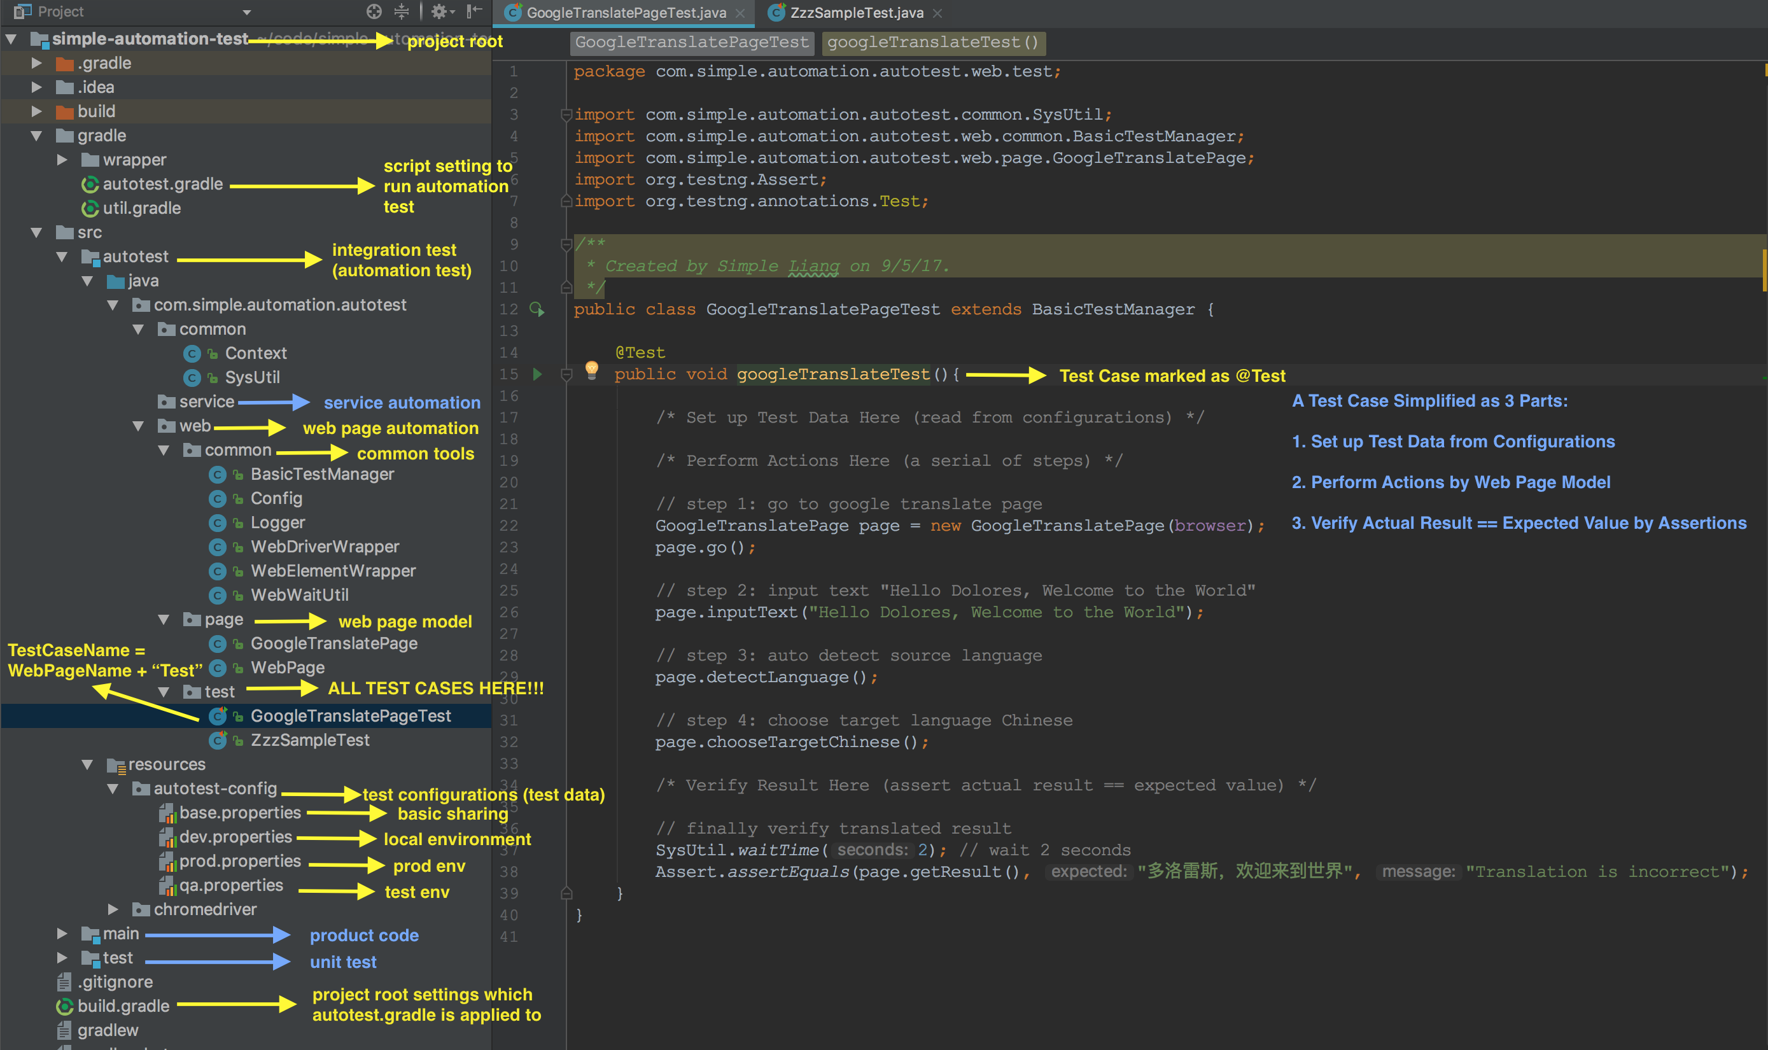Expand the chromedriver folder
Screen dimensions: 1768x1050
coord(113,909)
